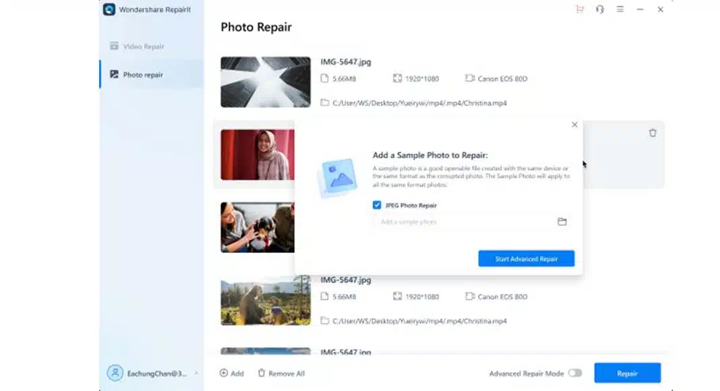This screenshot has width=720, height=391.
Task: Enable the Advanced Repair Mode toggle
Action: pyautogui.click(x=576, y=372)
